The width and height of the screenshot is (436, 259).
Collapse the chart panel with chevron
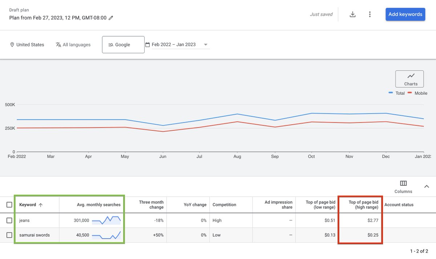[x=427, y=186]
